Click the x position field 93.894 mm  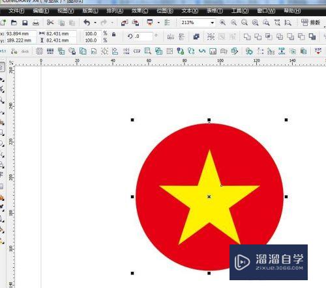(x=20, y=34)
